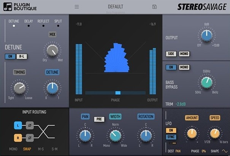Select MONO input routing
230x156 pixels.
point(13,149)
